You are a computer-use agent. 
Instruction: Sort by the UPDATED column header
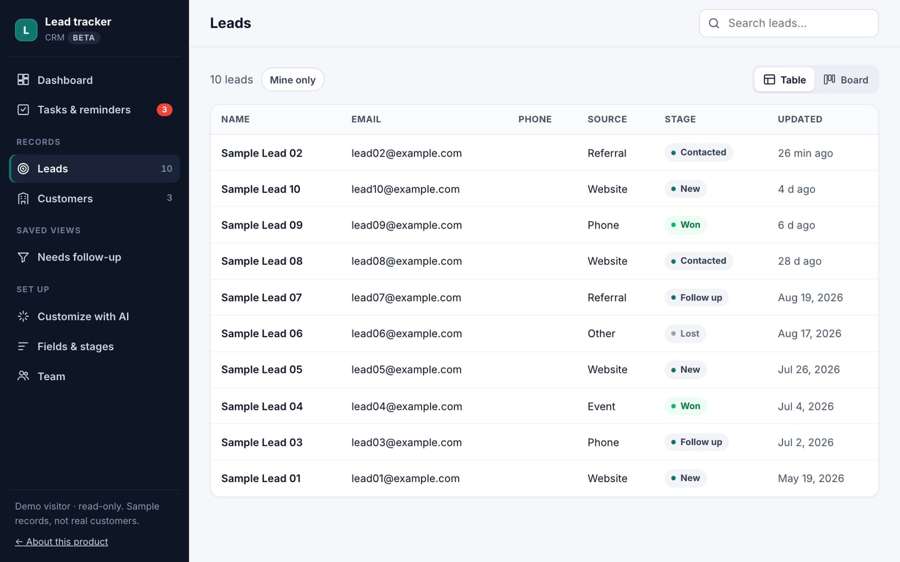[800, 119]
